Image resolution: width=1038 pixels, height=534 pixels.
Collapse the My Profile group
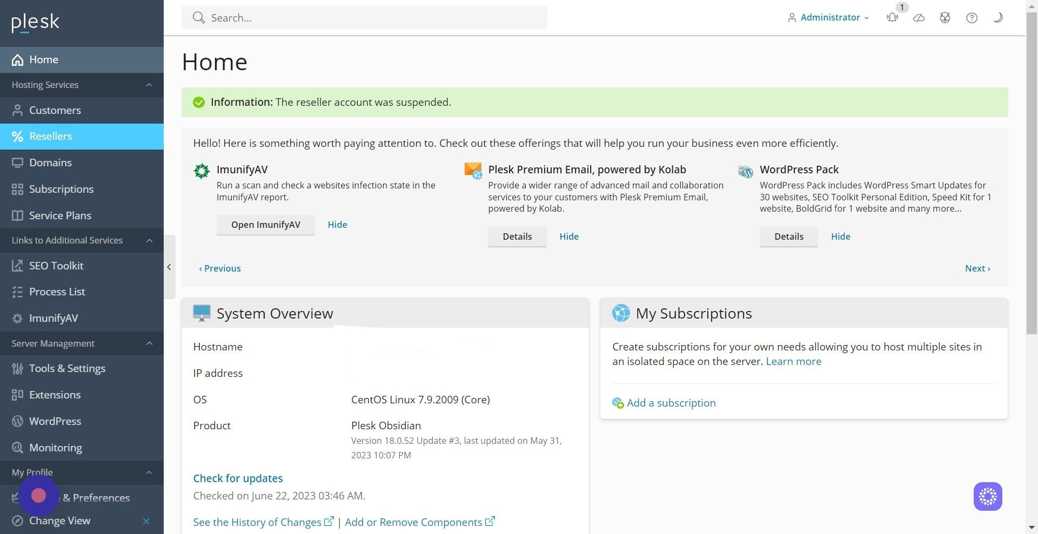(x=149, y=473)
